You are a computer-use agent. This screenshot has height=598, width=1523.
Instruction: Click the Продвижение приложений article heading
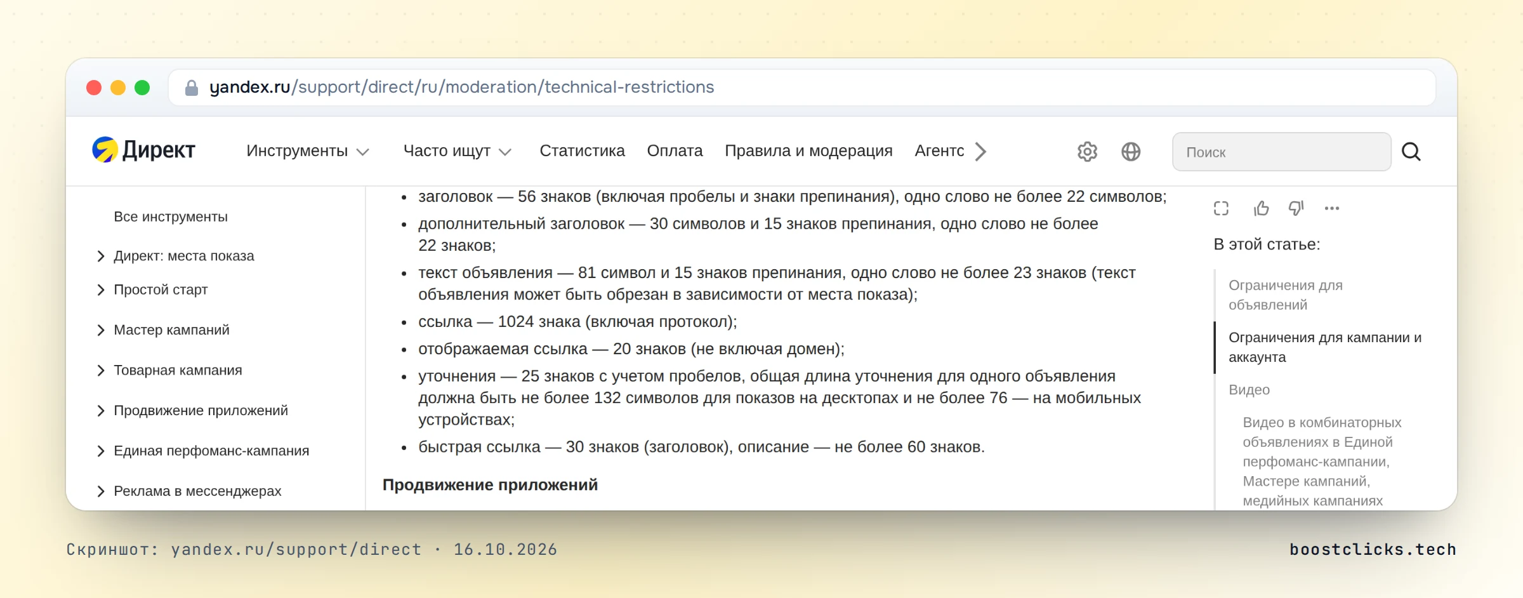[490, 485]
